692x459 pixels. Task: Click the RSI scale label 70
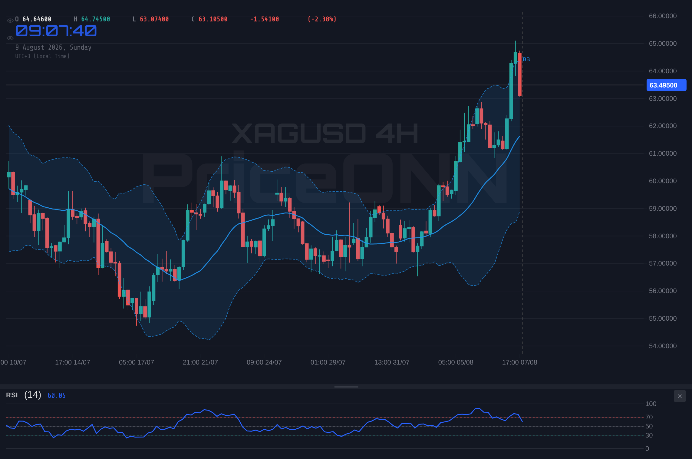point(649,417)
